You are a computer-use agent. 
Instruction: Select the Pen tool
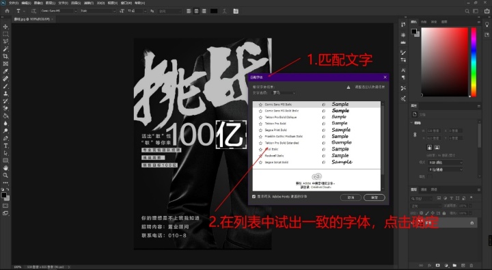click(x=5, y=138)
